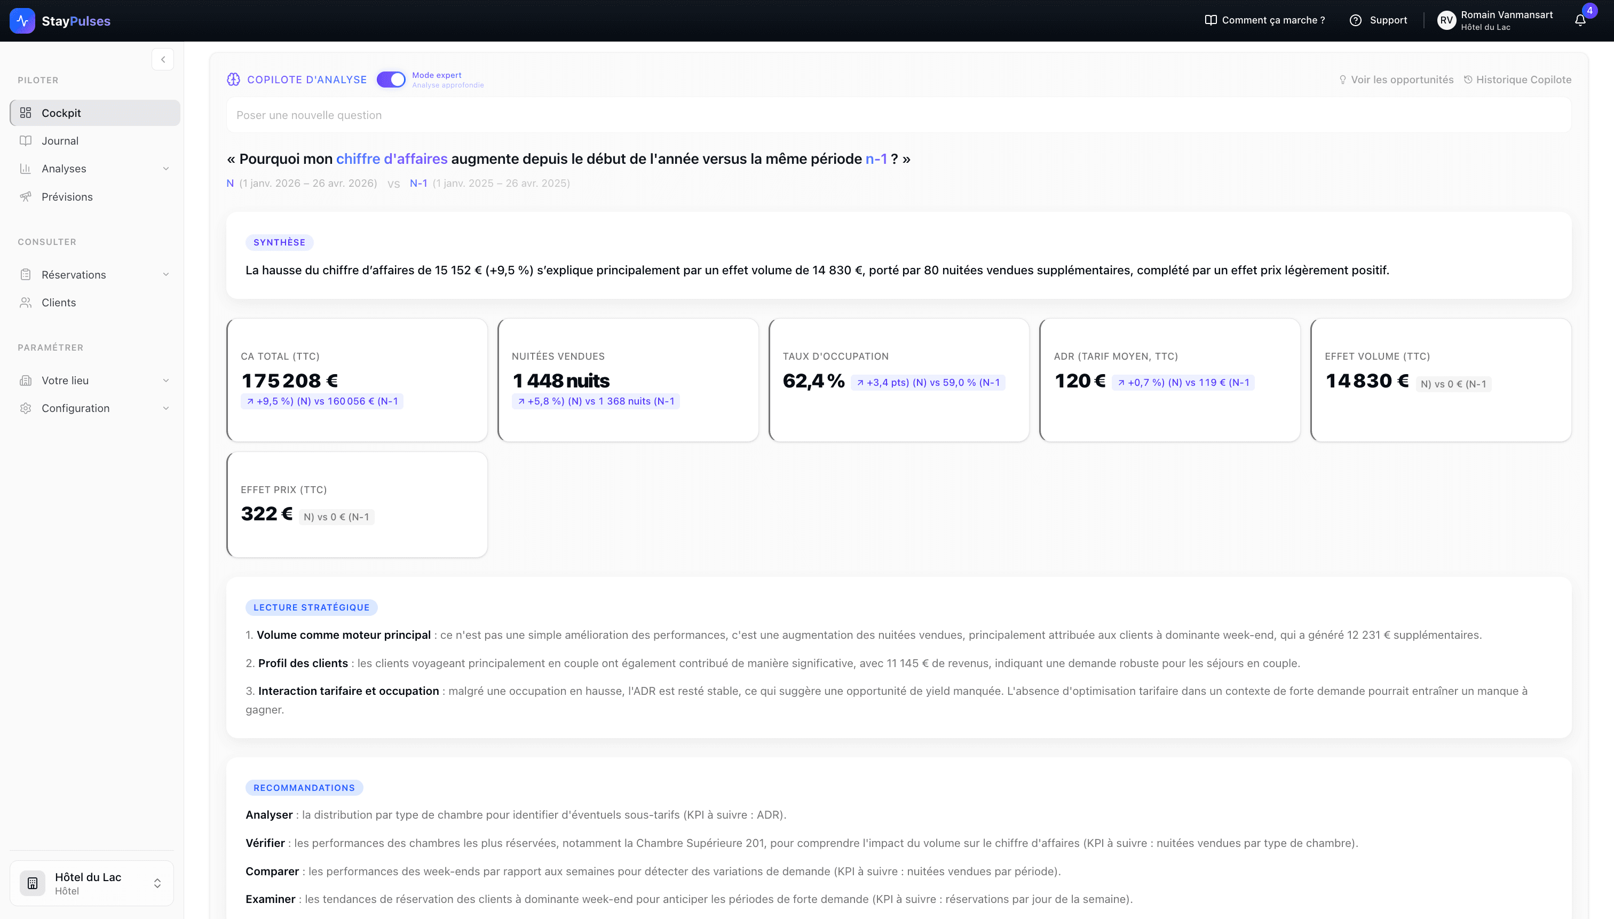Click the Copilote d'analyse brain icon
The image size is (1614, 919).
click(234, 80)
